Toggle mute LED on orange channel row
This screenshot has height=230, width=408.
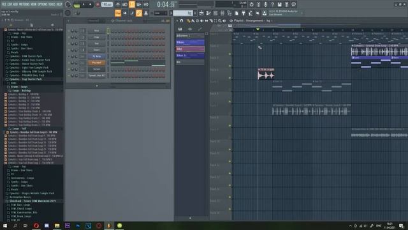click(x=69, y=63)
